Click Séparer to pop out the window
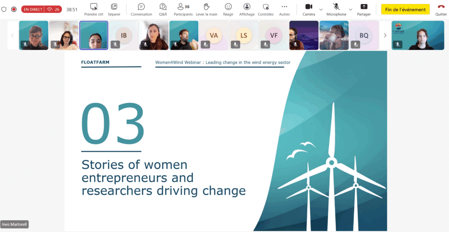The width and height of the screenshot is (449, 232). click(114, 9)
